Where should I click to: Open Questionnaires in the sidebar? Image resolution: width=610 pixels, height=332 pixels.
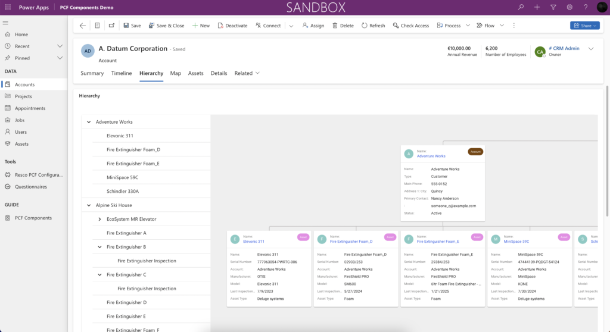33,187
